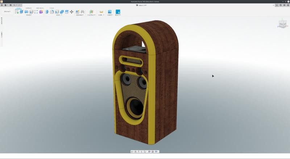Select the Move/Copy tool with crossed arrows
Screen dimensions: 290x159
click(x=71, y=12)
